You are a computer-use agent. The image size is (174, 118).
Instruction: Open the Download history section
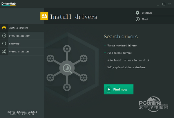(x=22, y=36)
